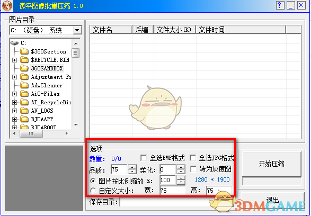Click 开始压缩 button
This screenshot has width=311, height=216.
pyautogui.click(x=272, y=164)
